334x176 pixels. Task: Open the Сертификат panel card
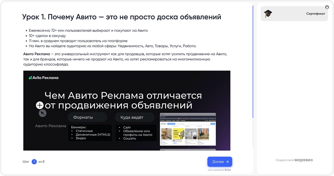[x=294, y=14]
